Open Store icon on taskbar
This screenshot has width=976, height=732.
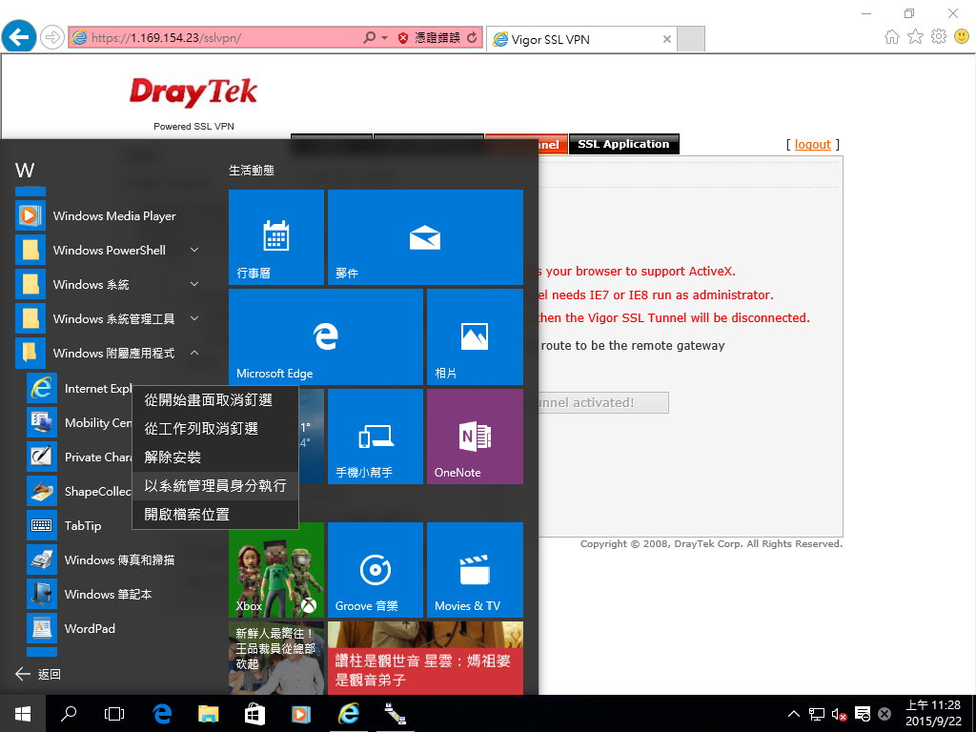[254, 714]
